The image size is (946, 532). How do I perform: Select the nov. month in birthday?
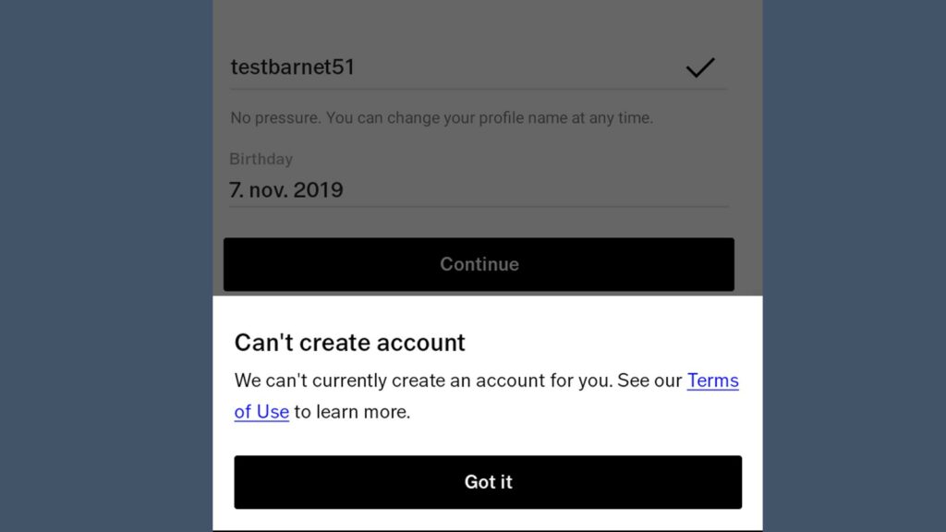coord(269,190)
